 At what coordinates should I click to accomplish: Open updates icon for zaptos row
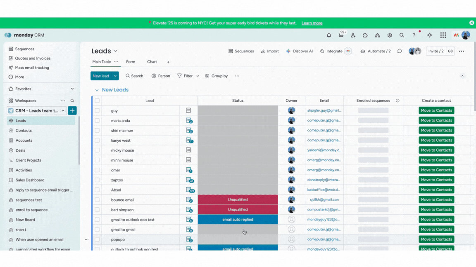tap(190, 180)
